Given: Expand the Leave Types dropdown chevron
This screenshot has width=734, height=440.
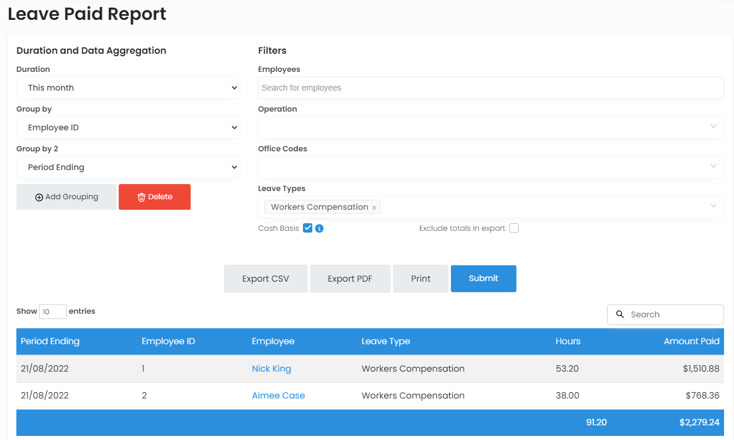Looking at the screenshot, I should 713,206.
